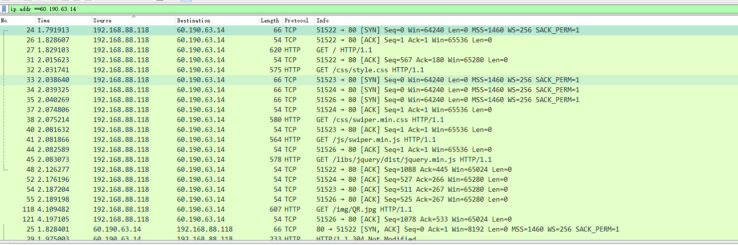Select packet 37 at time 2.074806

pos(369,110)
